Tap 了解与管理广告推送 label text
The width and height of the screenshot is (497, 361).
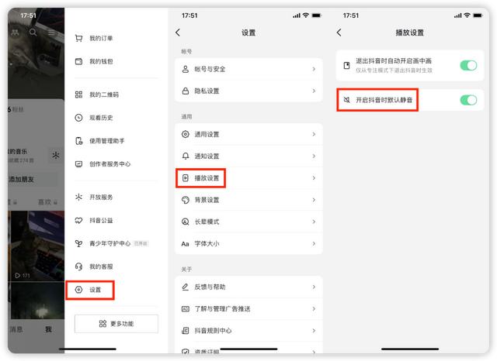tap(222, 308)
